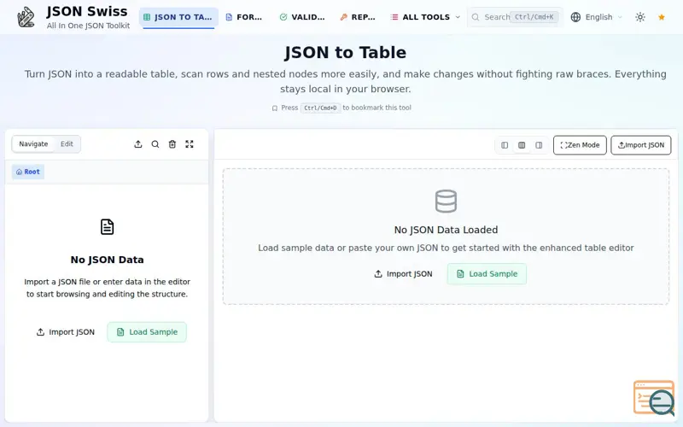Click the globe language icon
Viewport: 683px width, 427px height.
[x=575, y=17]
